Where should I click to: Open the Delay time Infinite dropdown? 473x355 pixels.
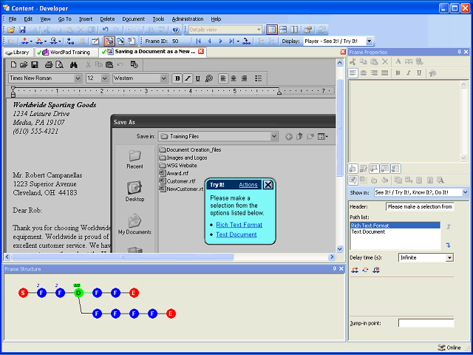pyautogui.click(x=450, y=258)
